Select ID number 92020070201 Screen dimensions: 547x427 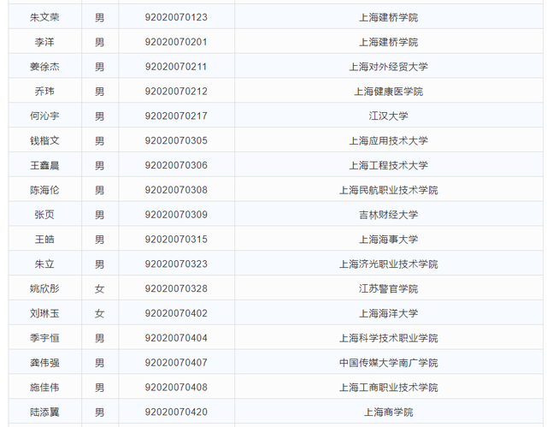pos(176,42)
